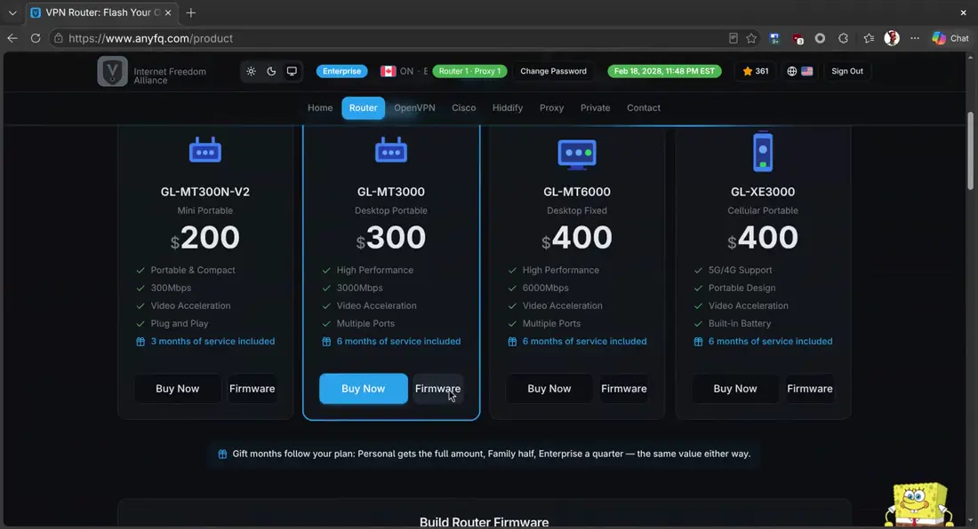Screen dimensions: 978x529
Task: Open Firmware for GL-XE3000
Action: (x=810, y=389)
